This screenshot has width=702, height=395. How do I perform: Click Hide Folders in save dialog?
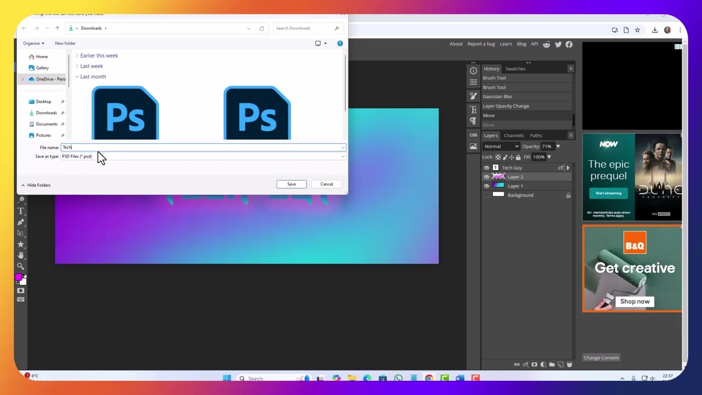click(36, 185)
